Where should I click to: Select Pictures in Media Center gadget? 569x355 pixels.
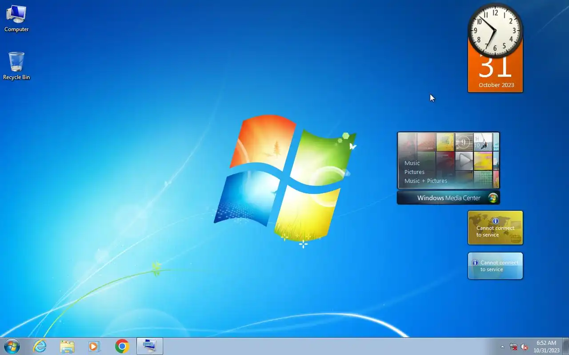tap(414, 172)
